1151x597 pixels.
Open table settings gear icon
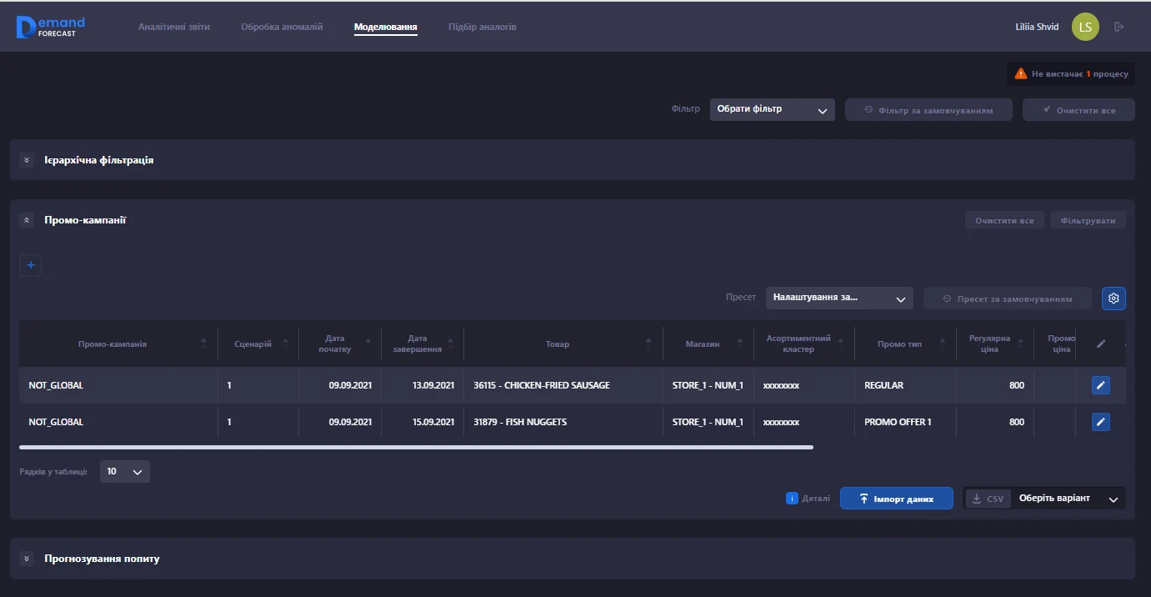pos(1113,298)
